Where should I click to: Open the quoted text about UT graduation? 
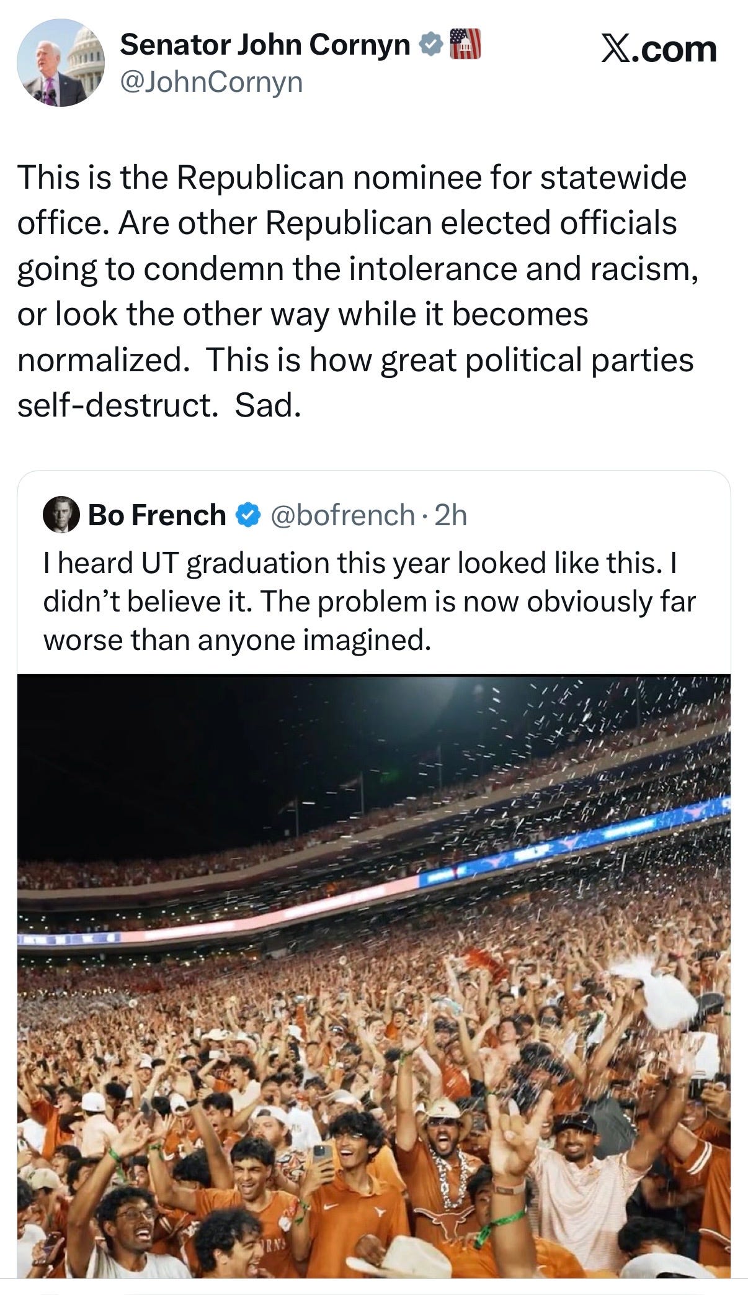pyautogui.click(x=370, y=601)
